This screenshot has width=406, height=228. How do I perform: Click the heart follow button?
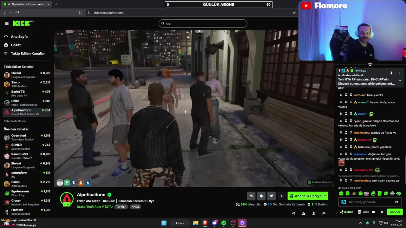tap(272, 196)
